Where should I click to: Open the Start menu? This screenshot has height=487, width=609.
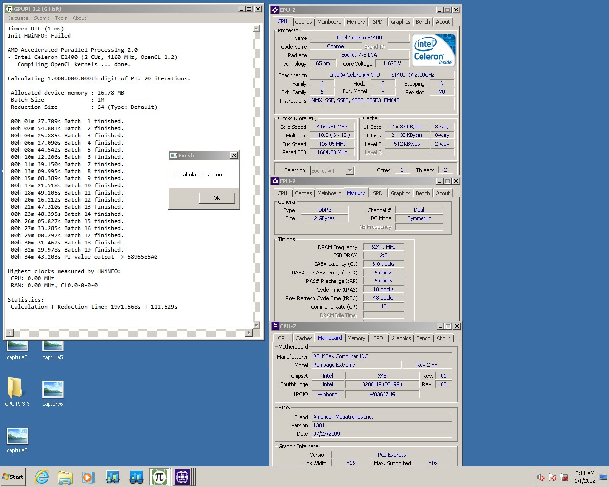[x=13, y=477]
